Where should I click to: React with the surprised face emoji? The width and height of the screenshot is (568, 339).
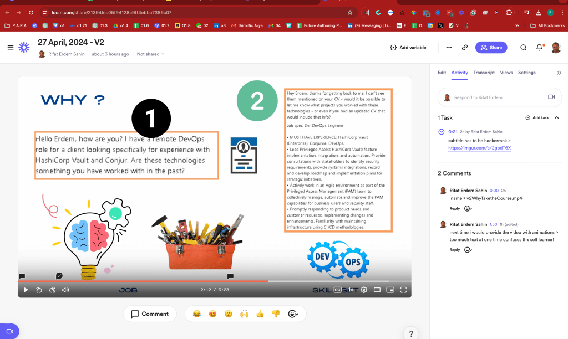tap(228, 314)
